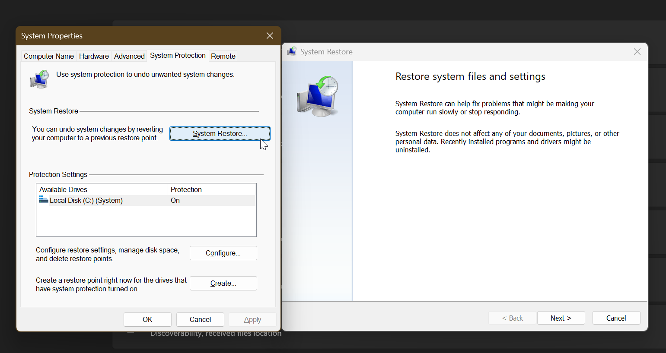
Task: Click the 'You can undo system changes' description text
Action: pyautogui.click(x=97, y=133)
